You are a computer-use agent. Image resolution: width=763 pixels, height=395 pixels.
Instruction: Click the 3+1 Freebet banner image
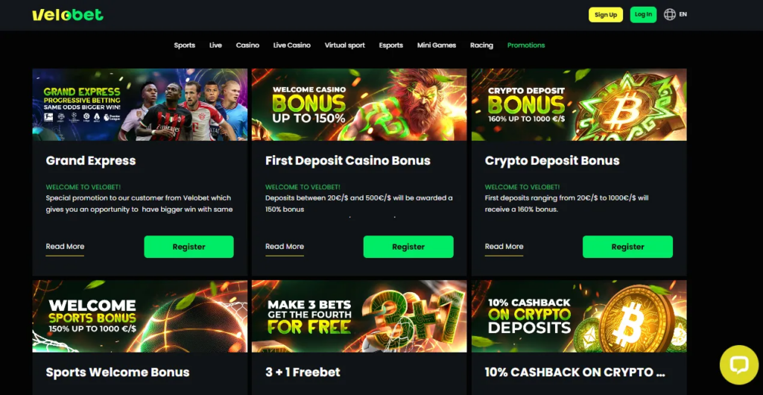point(359,316)
